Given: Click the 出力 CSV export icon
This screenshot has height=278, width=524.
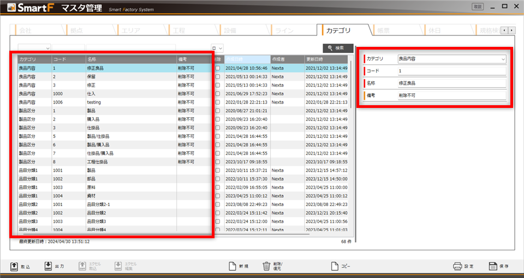Looking at the screenshot, I should coord(49,266).
